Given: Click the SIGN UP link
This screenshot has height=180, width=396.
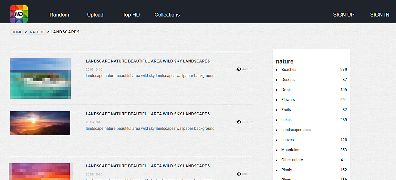Looking at the screenshot, I should (343, 15).
